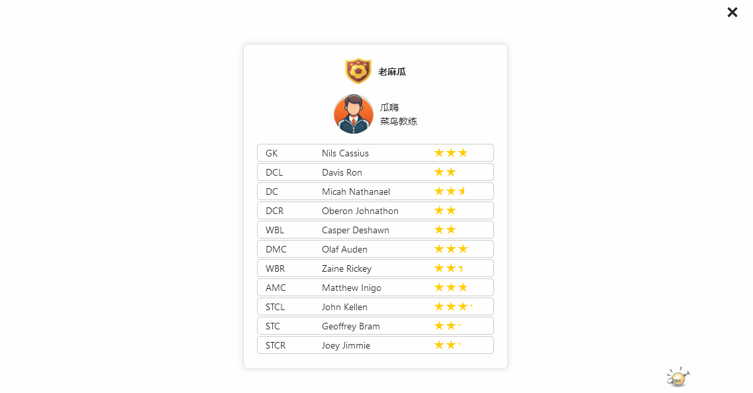Open Micah Nathanael player row
The height and width of the screenshot is (393, 753).
376,192
